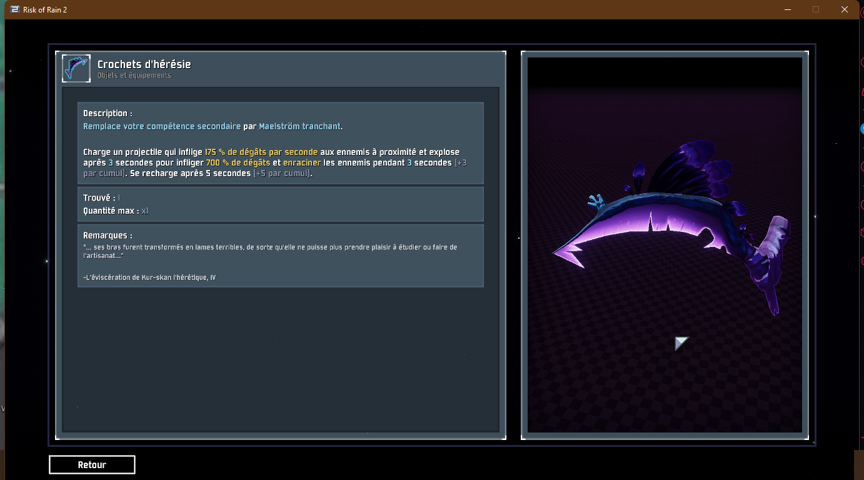
Task: Select the Crochets d'hérésie title text
Action: pos(144,64)
